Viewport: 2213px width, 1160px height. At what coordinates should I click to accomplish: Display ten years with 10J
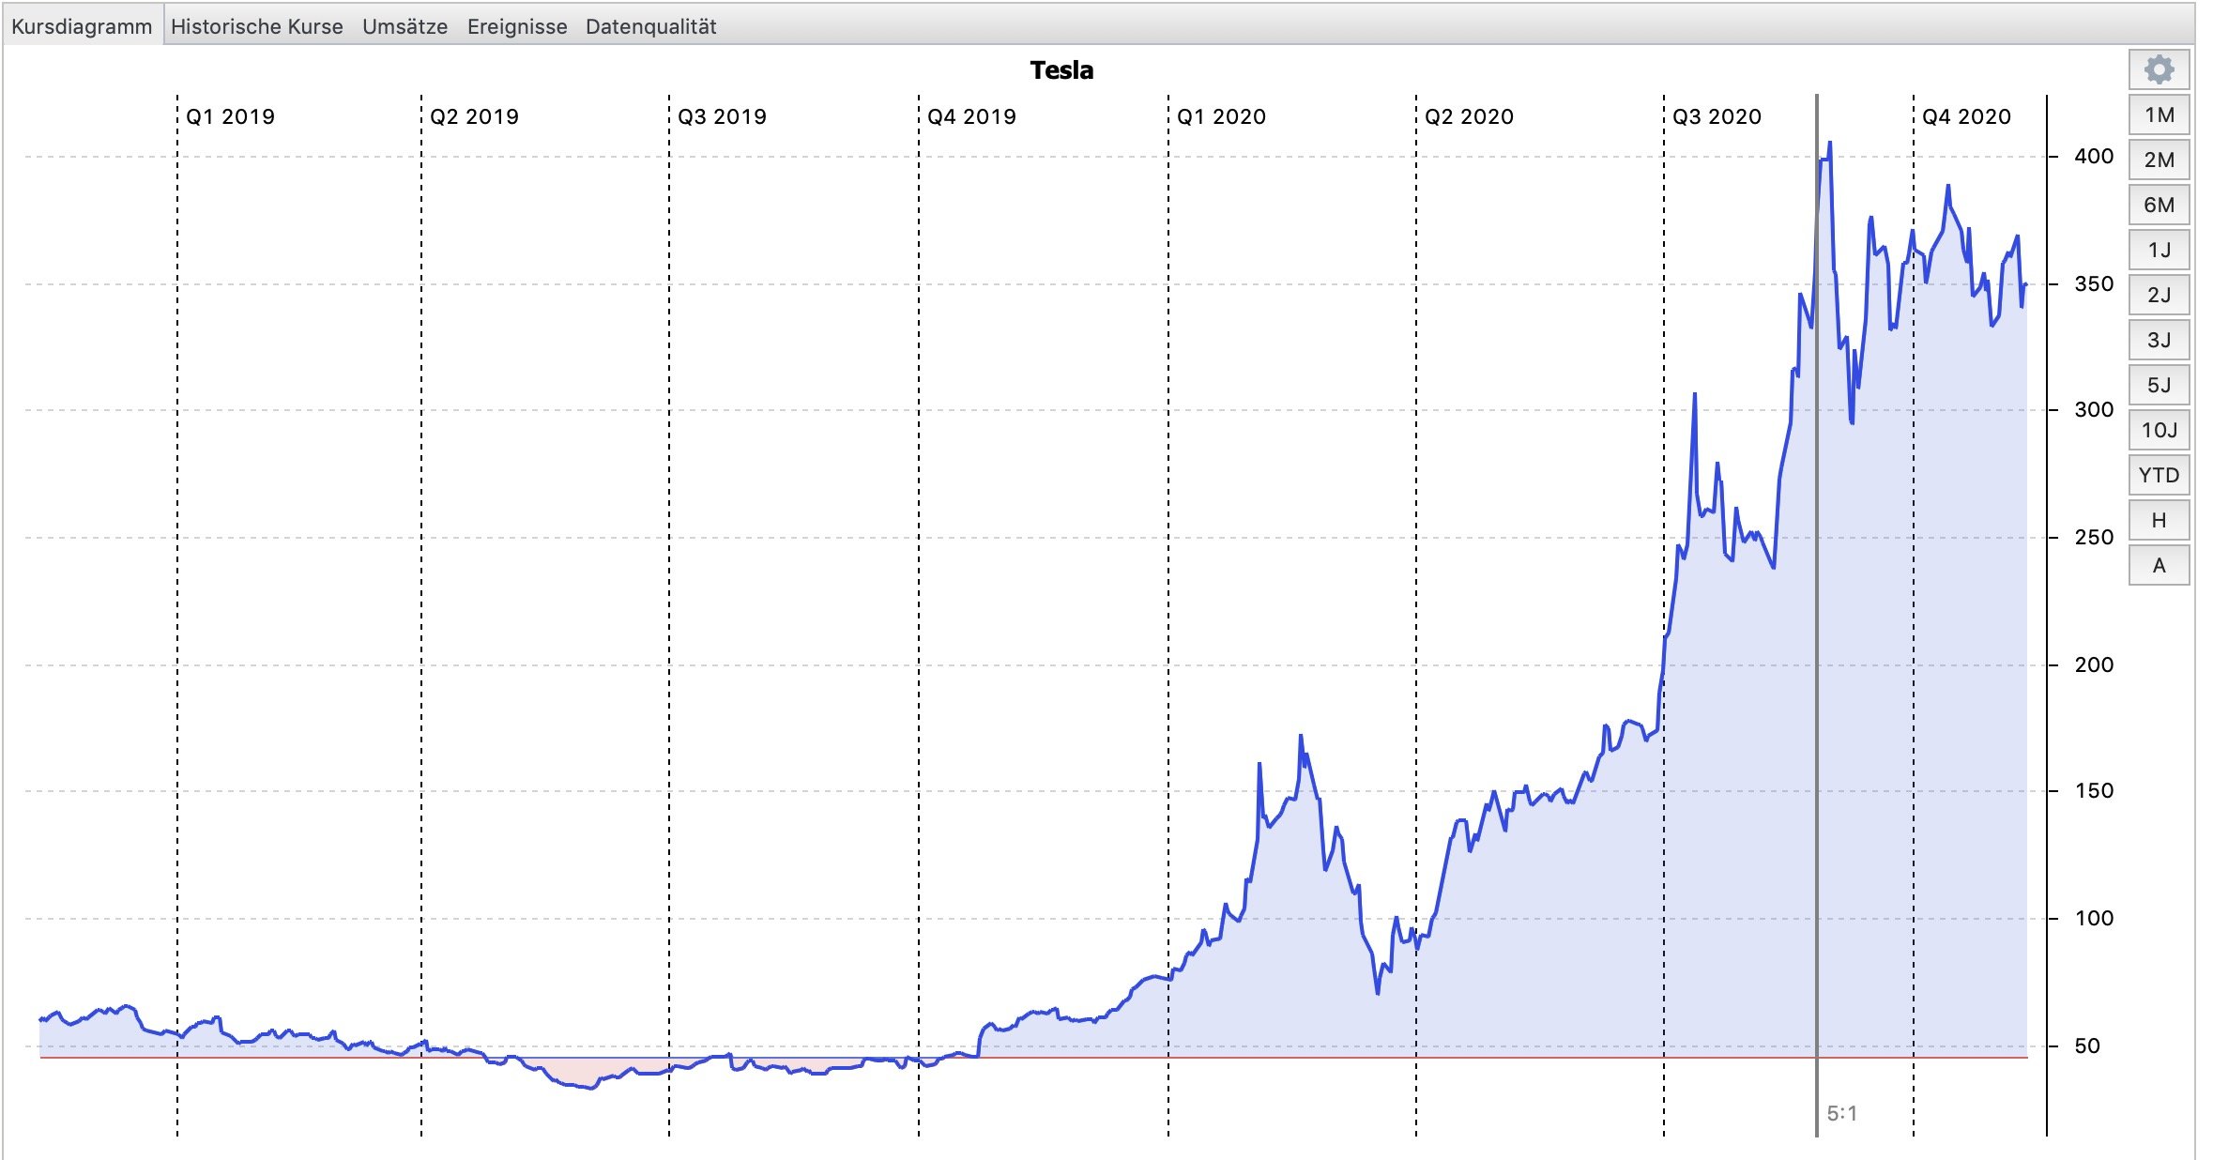[2159, 430]
